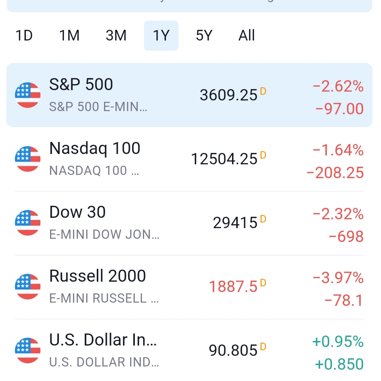Click the Russell 2000 flag icon
The width and height of the screenshot is (381, 381).
click(x=28, y=287)
